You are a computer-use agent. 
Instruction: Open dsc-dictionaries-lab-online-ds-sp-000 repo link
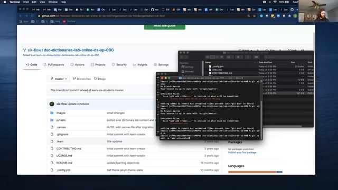pos(79,50)
